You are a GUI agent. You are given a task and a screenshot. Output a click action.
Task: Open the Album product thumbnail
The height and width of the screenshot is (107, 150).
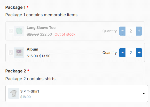pyautogui.click(x=19, y=53)
